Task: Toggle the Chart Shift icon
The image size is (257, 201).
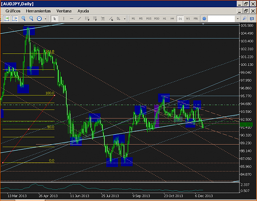Action: tap(15, 19)
